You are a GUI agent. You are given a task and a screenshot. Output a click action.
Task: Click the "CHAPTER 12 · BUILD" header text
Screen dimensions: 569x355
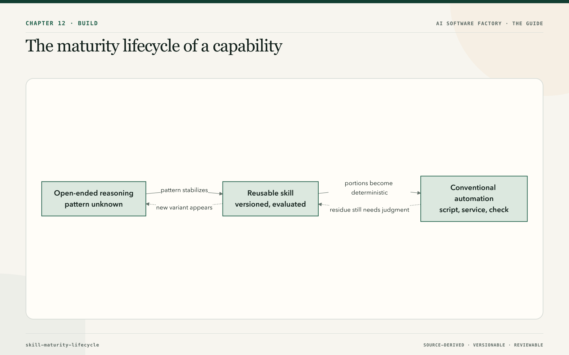[62, 23]
